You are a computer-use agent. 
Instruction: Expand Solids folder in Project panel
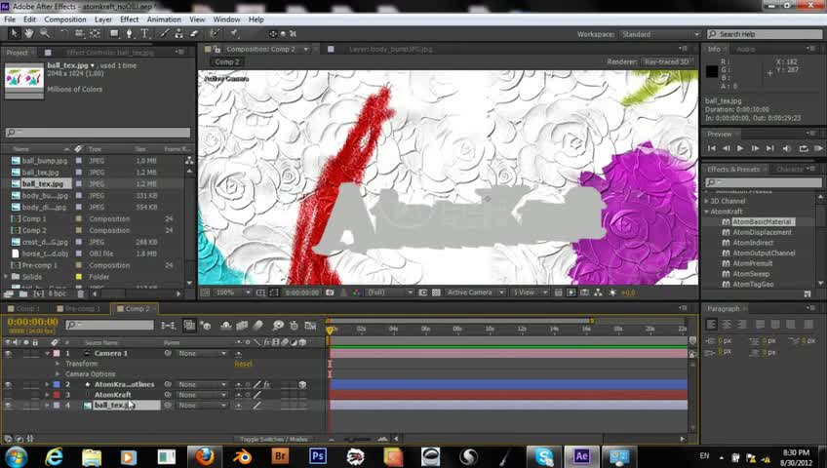click(x=6, y=277)
